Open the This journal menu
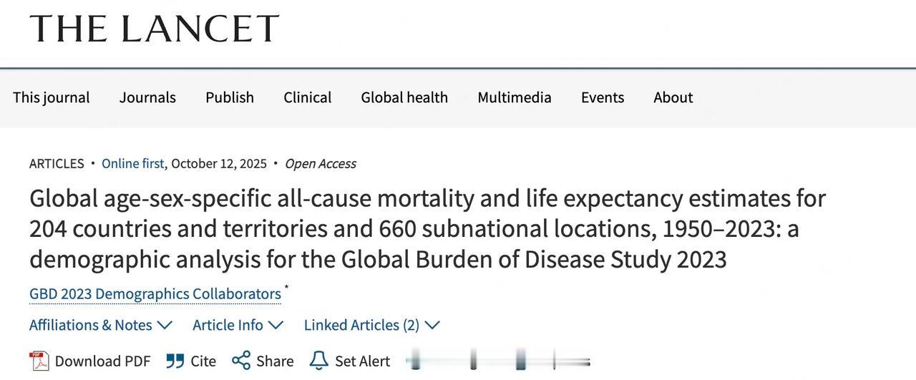 [52, 97]
